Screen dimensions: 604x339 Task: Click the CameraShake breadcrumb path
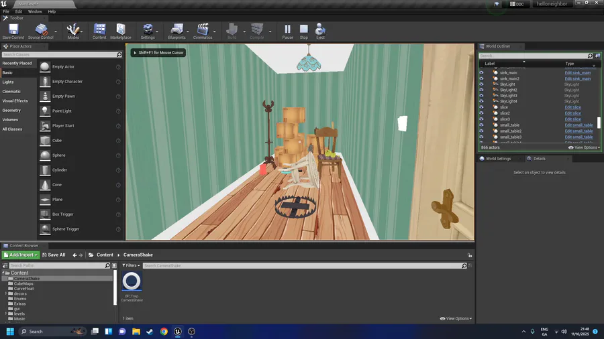tap(138, 255)
